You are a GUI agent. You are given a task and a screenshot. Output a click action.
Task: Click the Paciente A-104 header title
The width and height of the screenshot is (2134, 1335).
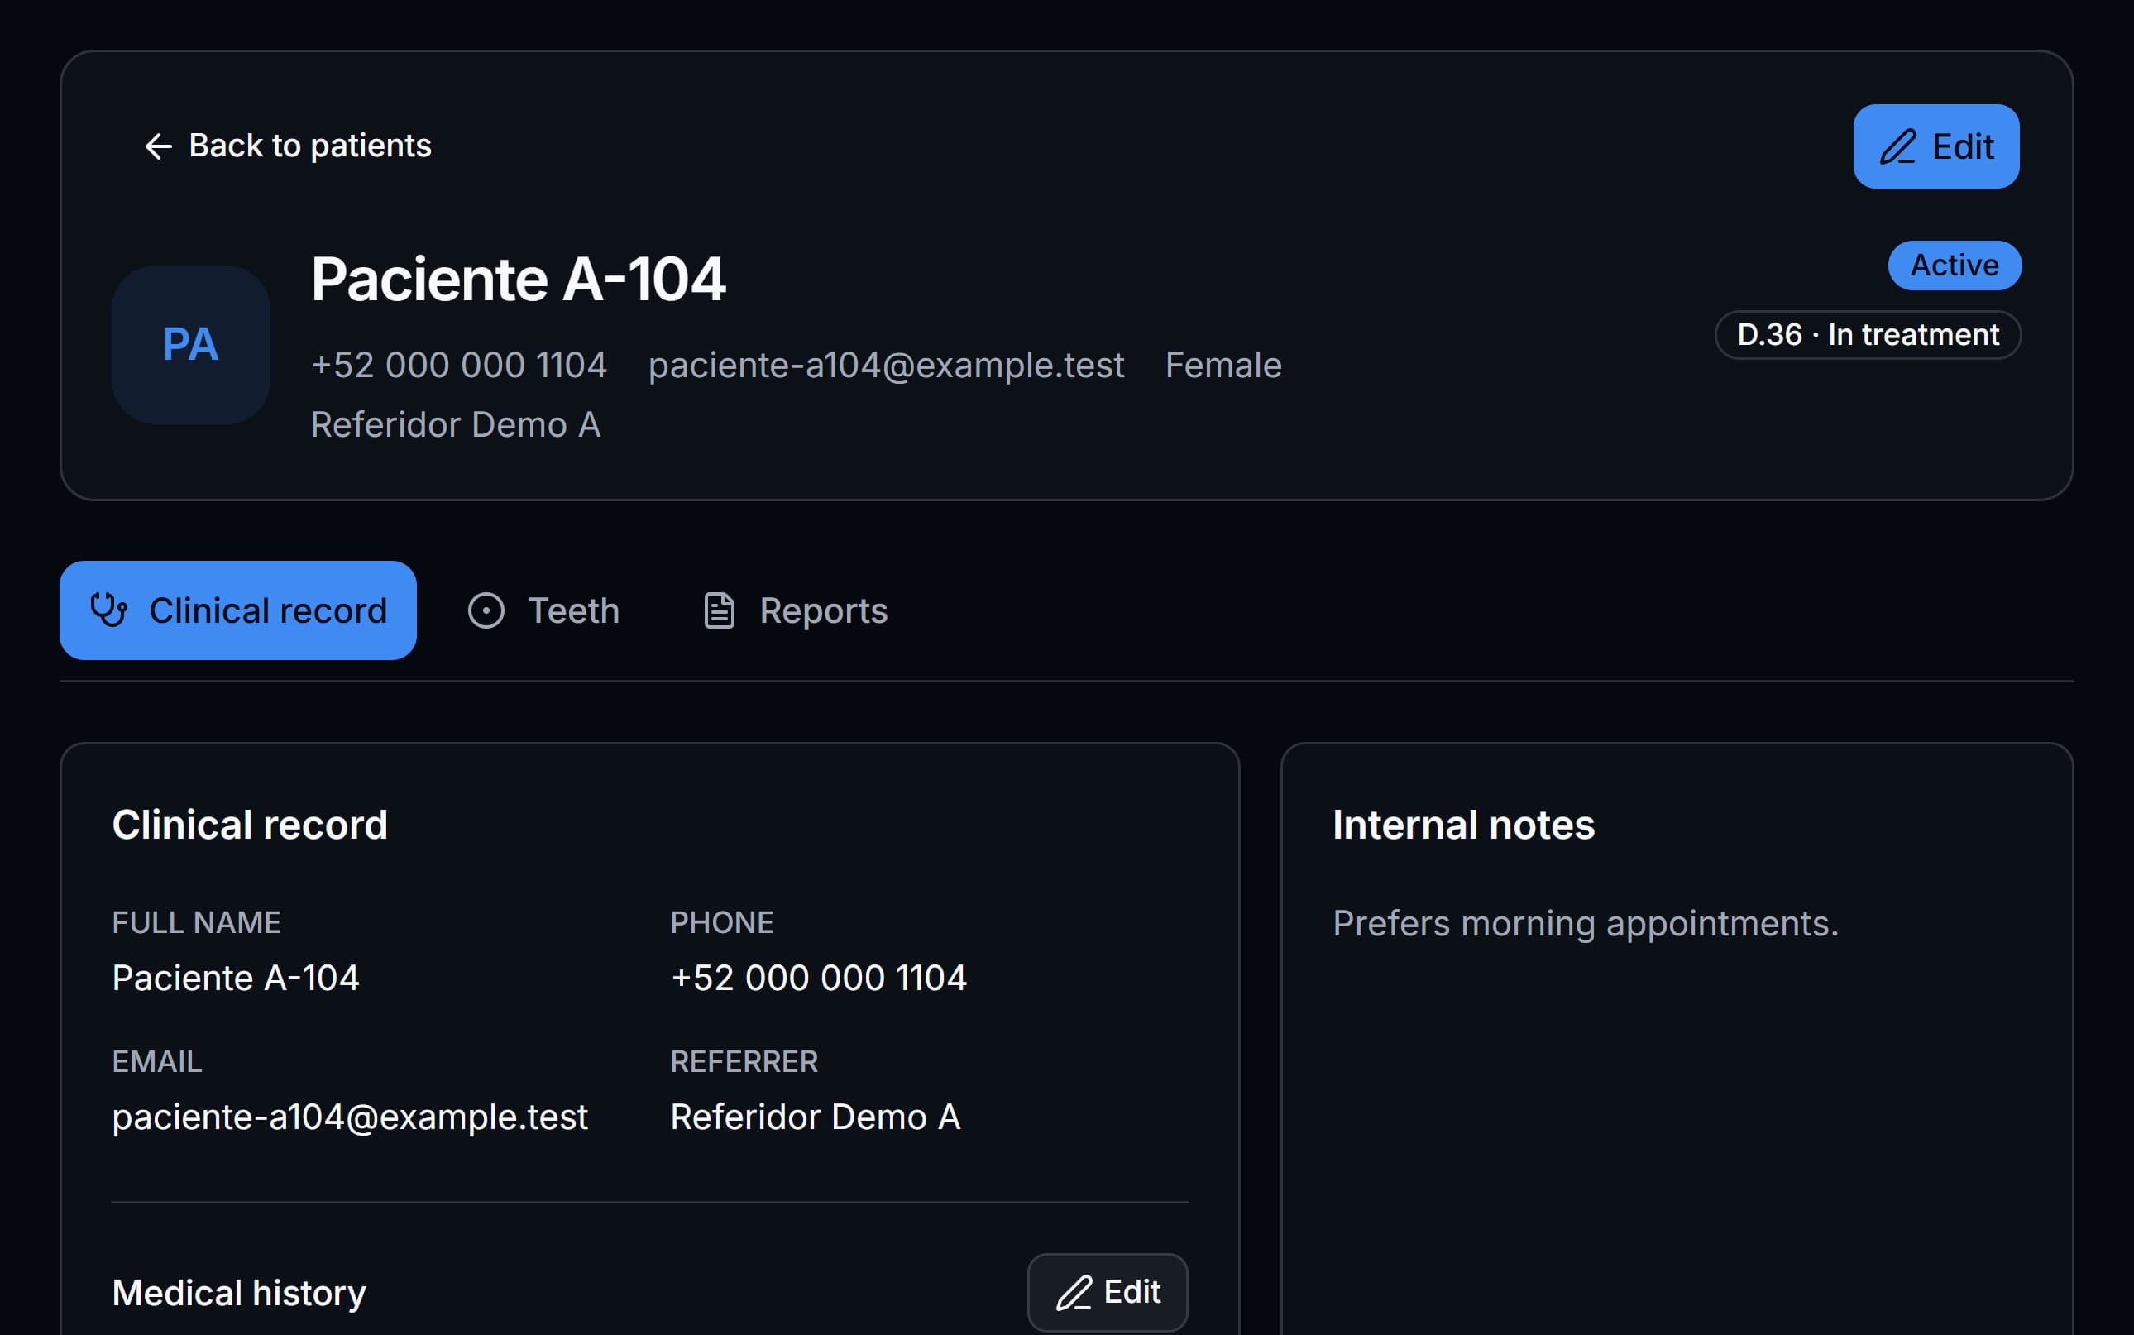[519, 279]
